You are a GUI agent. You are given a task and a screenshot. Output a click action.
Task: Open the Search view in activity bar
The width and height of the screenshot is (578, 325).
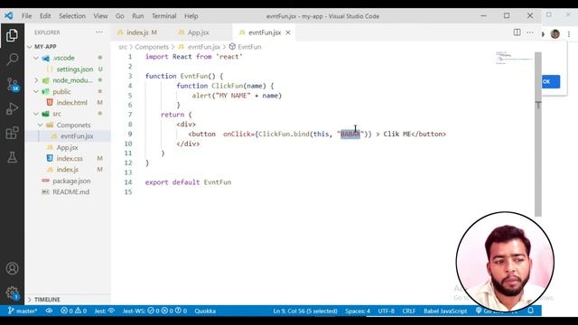click(x=12, y=59)
